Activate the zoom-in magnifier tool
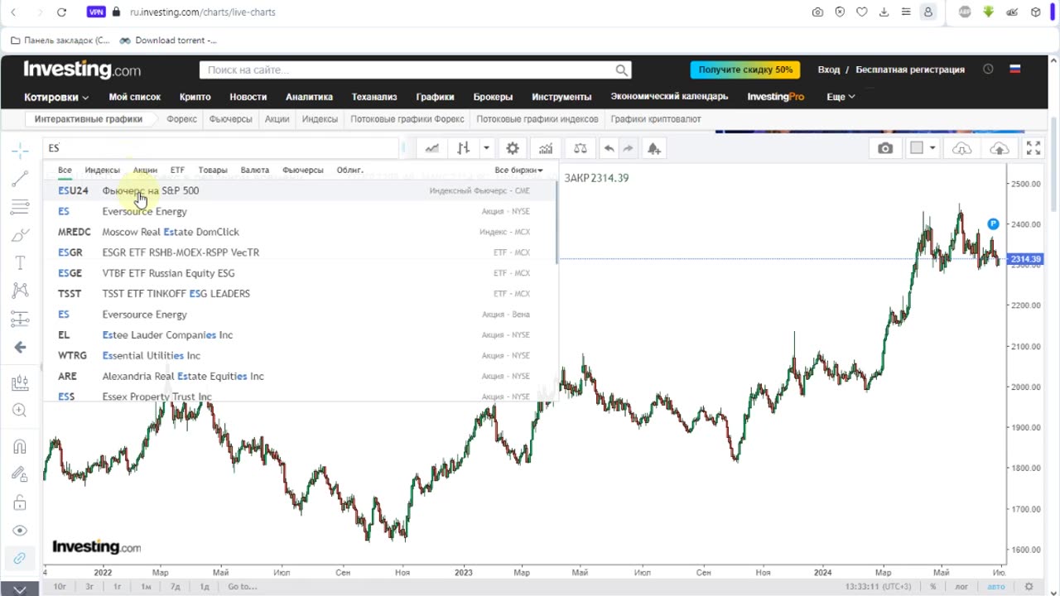Screen dimensions: 1060x596 point(20,411)
